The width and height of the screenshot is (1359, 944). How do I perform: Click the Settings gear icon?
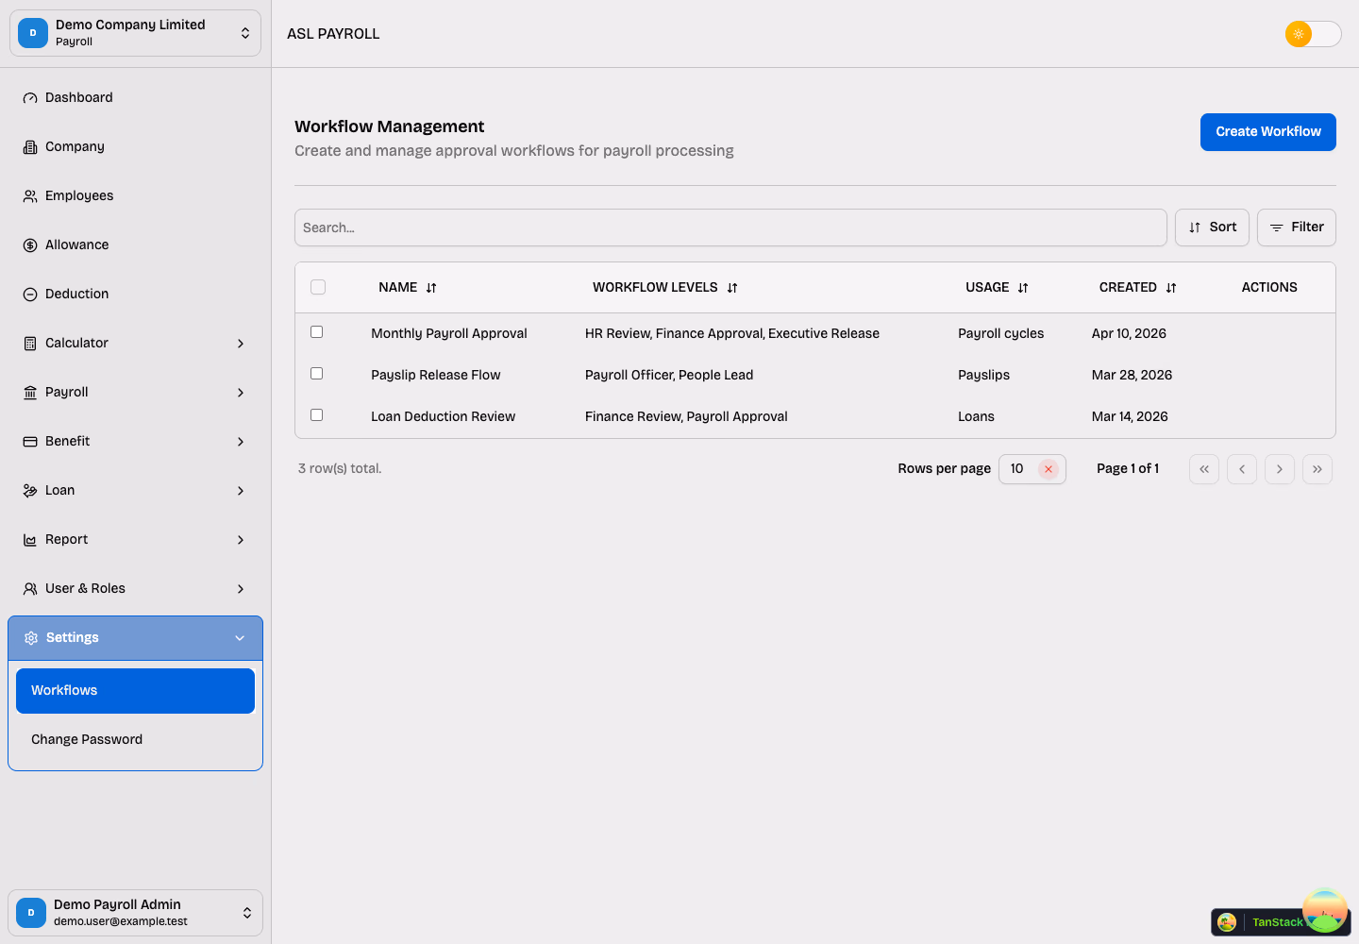pyautogui.click(x=29, y=637)
